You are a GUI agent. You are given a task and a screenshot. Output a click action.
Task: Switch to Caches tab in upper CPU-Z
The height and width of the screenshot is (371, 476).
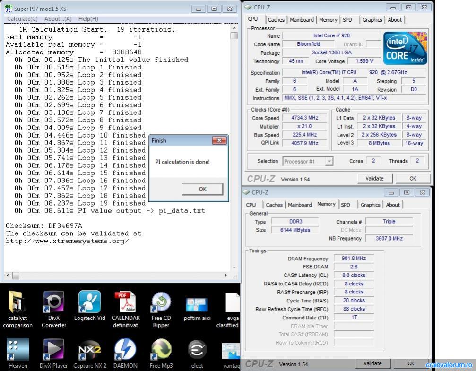pos(276,20)
